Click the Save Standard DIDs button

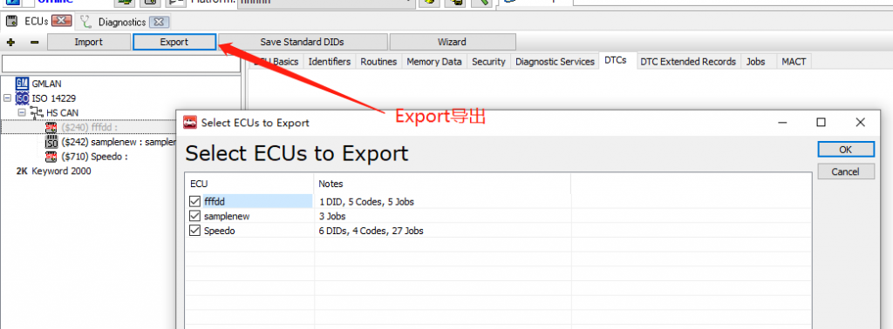[x=302, y=42]
